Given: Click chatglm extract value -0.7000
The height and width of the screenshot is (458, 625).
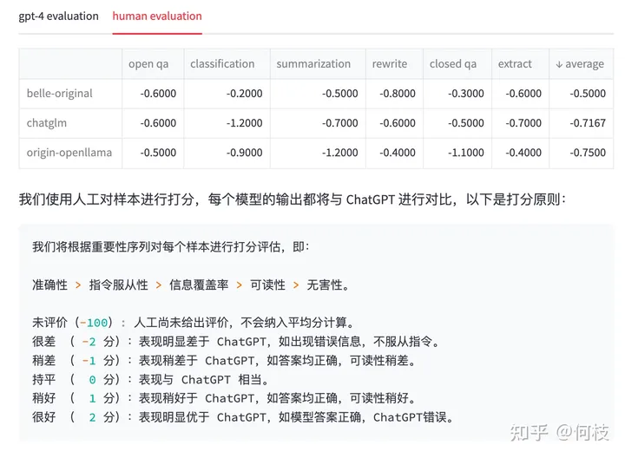Looking at the screenshot, I should (523, 123).
